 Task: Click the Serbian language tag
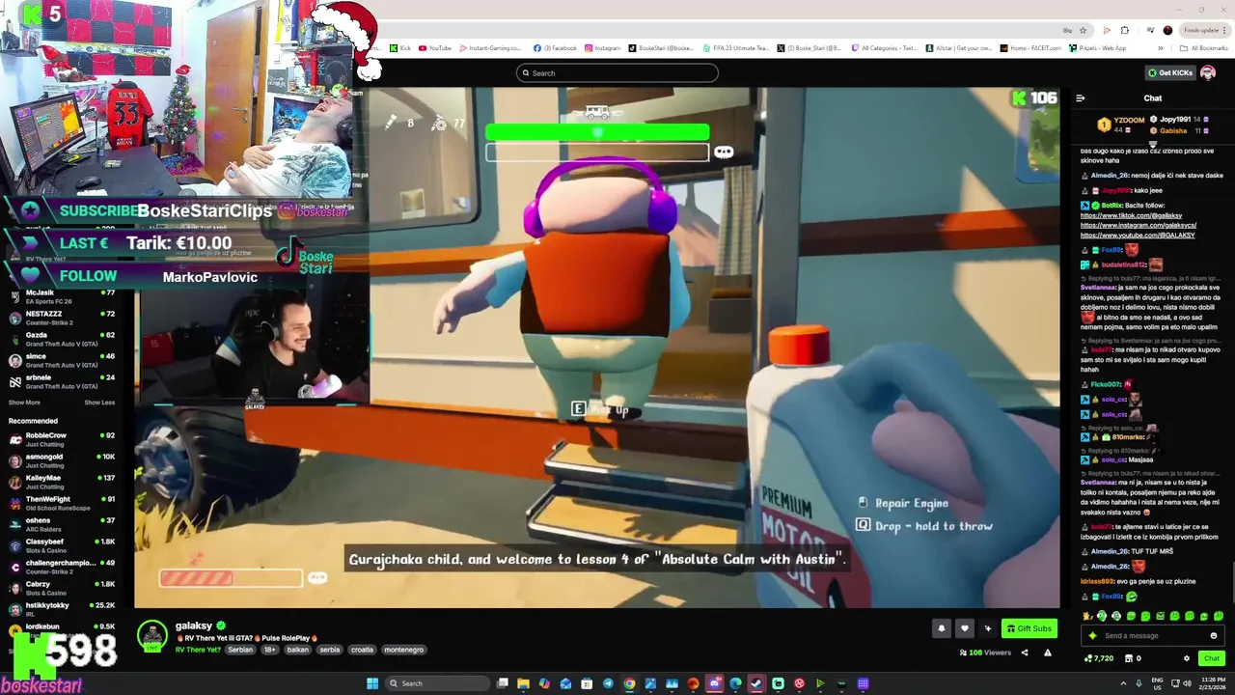coord(240,650)
